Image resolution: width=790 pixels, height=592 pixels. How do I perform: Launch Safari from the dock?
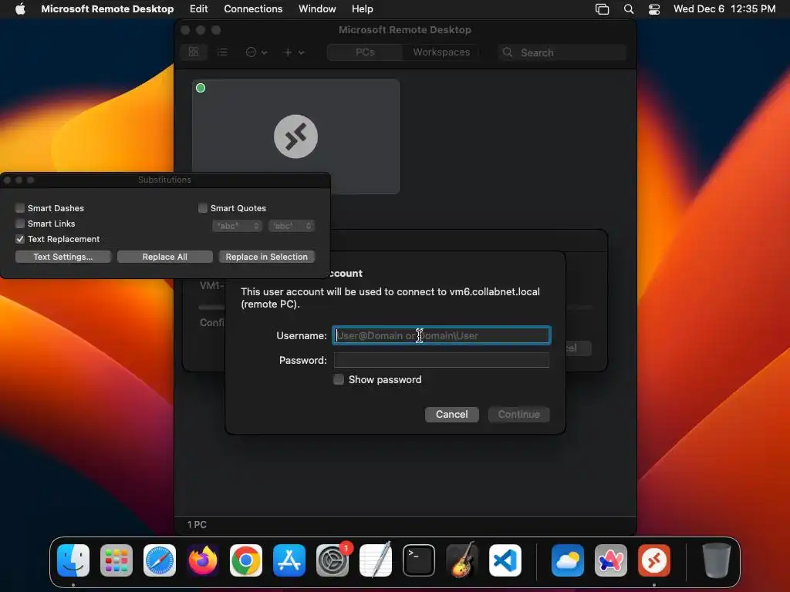(x=160, y=560)
